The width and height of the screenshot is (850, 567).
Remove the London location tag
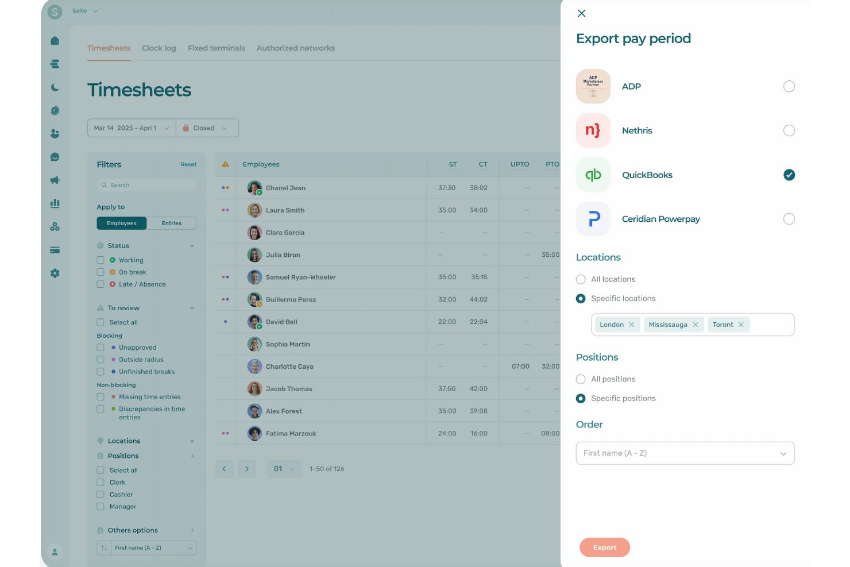[632, 325]
